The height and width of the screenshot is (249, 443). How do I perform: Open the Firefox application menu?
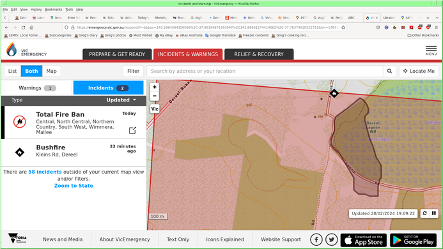point(437,27)
